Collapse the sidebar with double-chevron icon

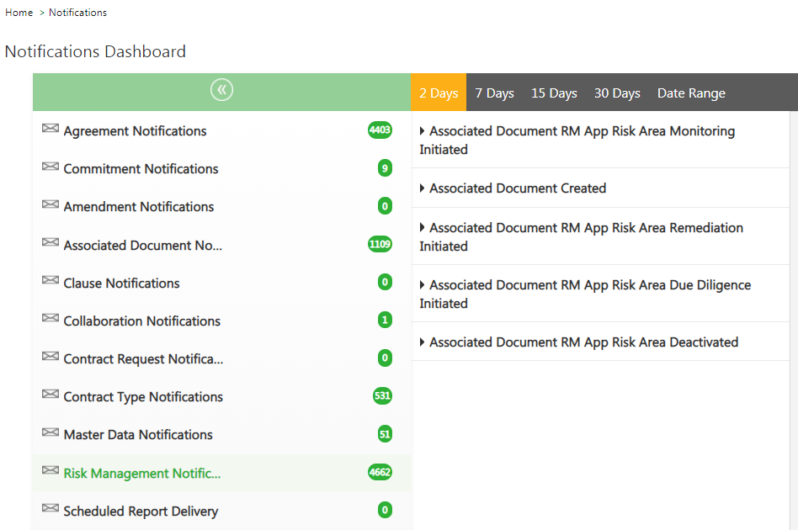pyautogui.click(x=221, y=91)
